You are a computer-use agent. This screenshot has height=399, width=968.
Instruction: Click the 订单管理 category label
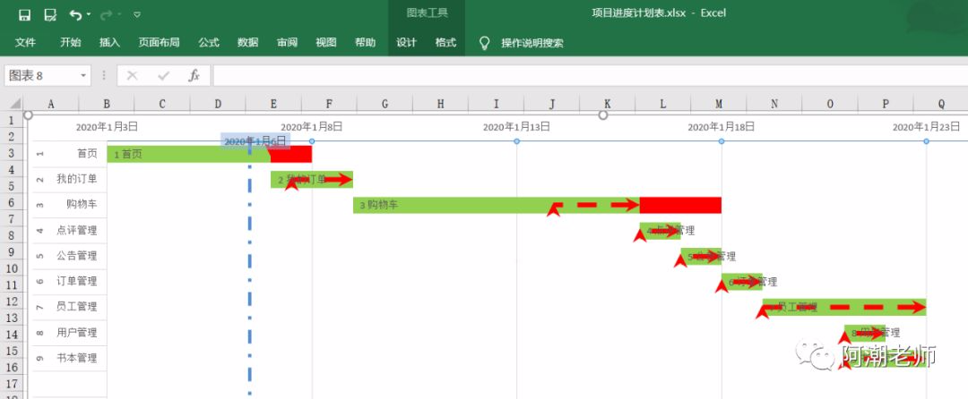pyautogui.click(x=76, y=281)
